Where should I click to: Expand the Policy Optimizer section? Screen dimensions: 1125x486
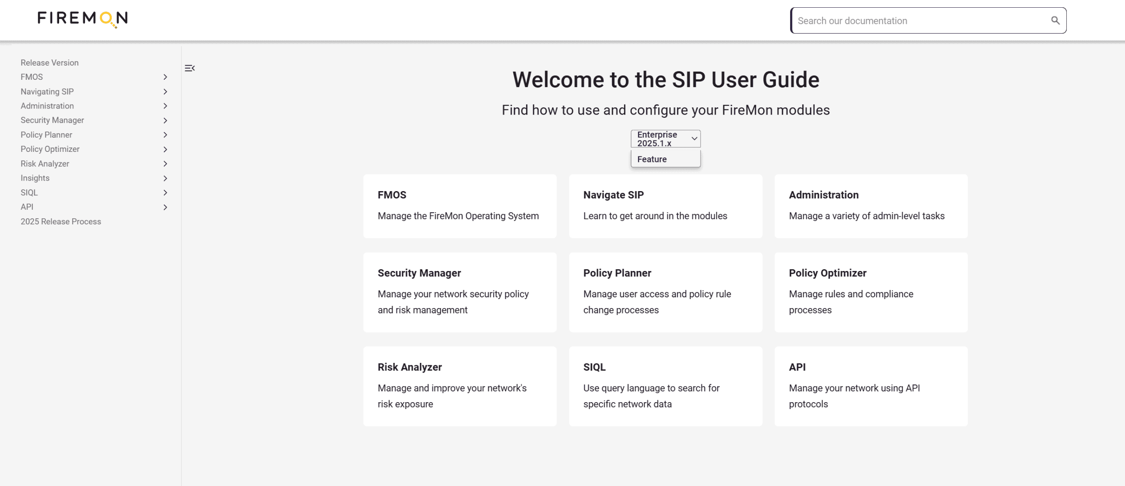tap(165, 149)
